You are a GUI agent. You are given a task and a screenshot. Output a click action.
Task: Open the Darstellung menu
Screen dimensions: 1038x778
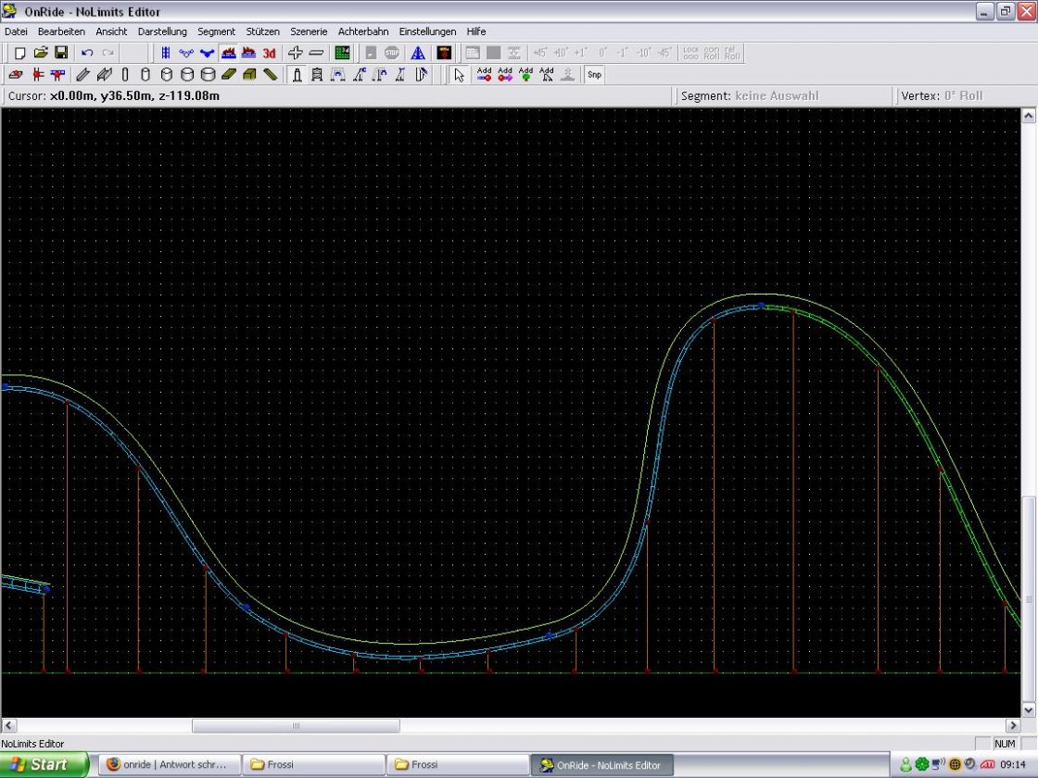click(x=162, y=31)
